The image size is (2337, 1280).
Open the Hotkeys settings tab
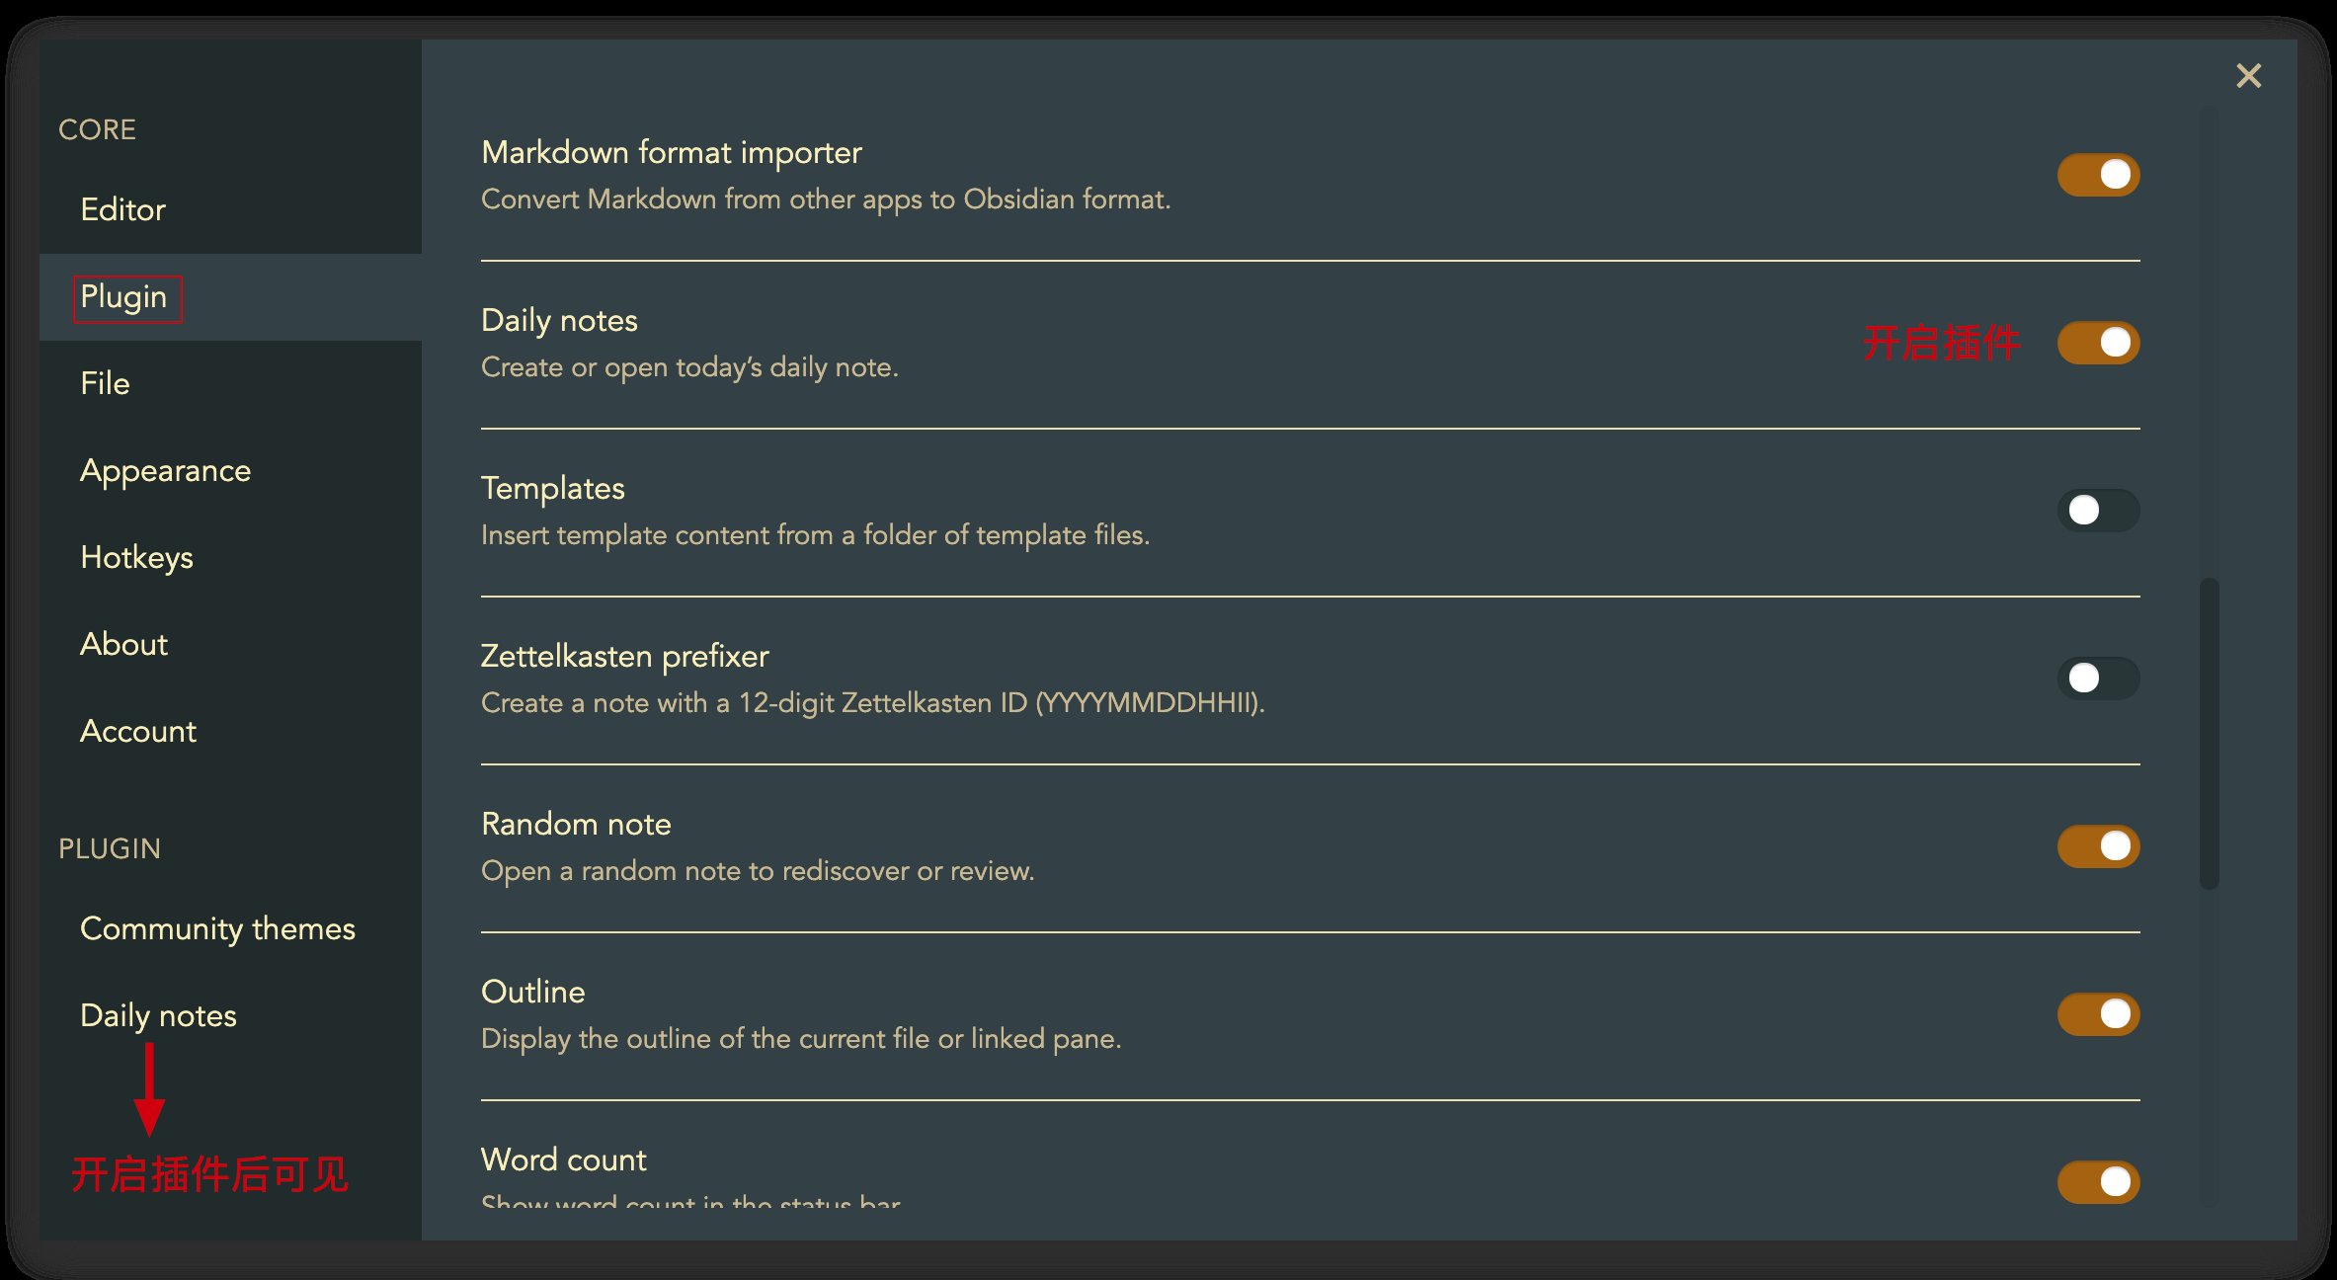click(137, 557)
